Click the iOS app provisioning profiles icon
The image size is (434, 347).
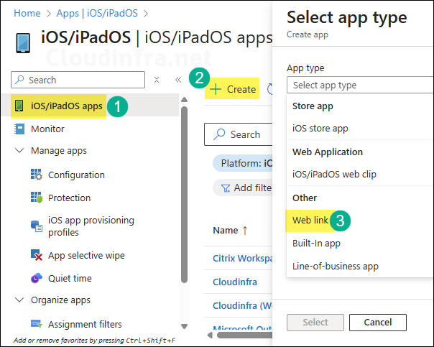point(36,226)
